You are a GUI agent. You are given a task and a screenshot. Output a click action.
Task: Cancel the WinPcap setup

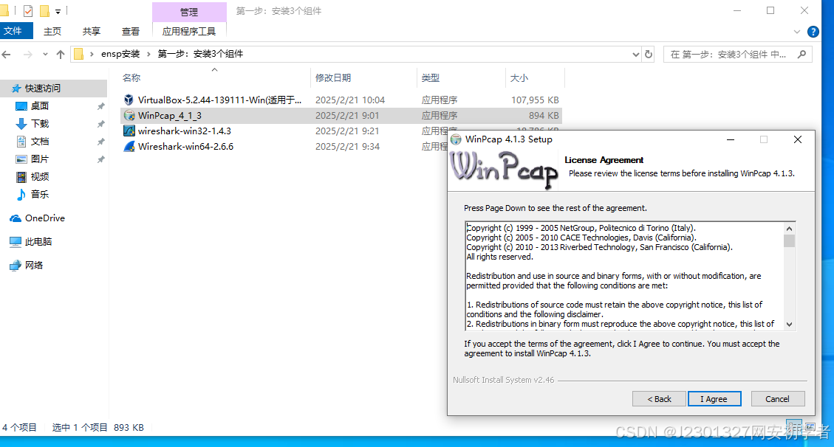(x=777, y=399)
